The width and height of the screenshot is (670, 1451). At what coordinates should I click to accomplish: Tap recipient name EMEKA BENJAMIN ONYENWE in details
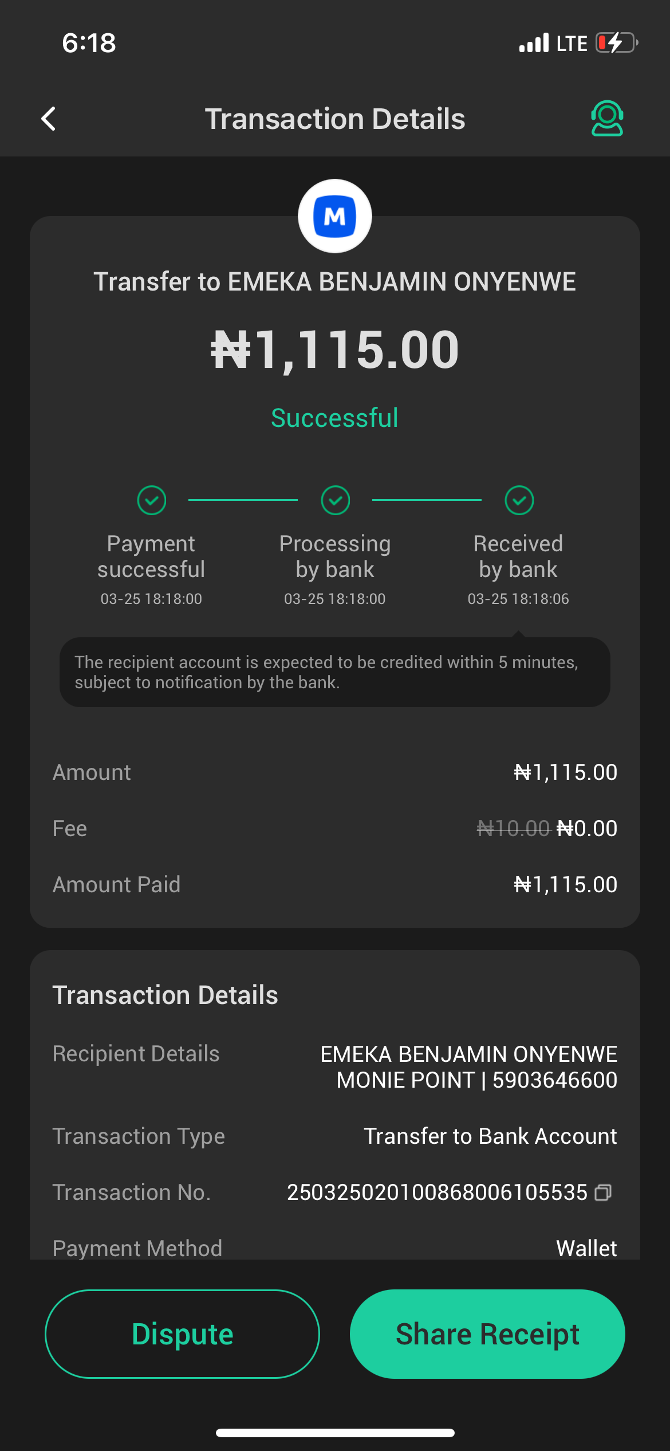(468, 1054)
